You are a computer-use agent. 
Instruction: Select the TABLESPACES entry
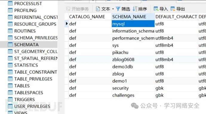(29, 93)
